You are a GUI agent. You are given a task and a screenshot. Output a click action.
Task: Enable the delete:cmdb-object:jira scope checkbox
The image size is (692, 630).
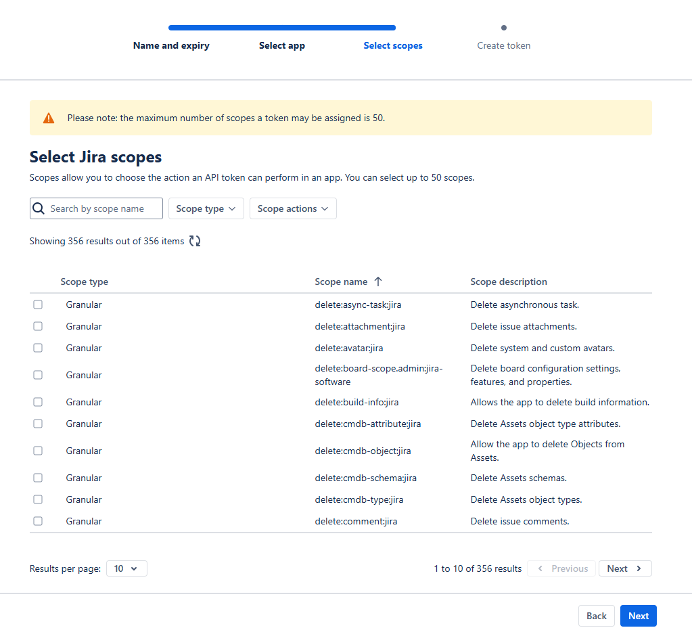38,451
